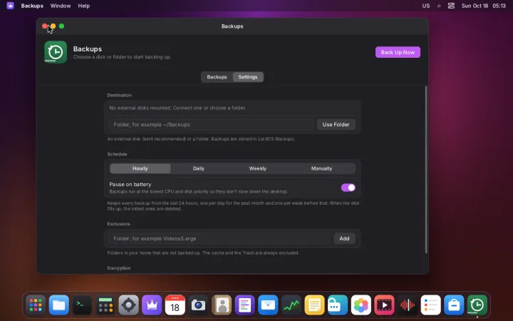Open the app launcher grid in dock
Viewport: 513px width, 321px height.
pos(36,305)
